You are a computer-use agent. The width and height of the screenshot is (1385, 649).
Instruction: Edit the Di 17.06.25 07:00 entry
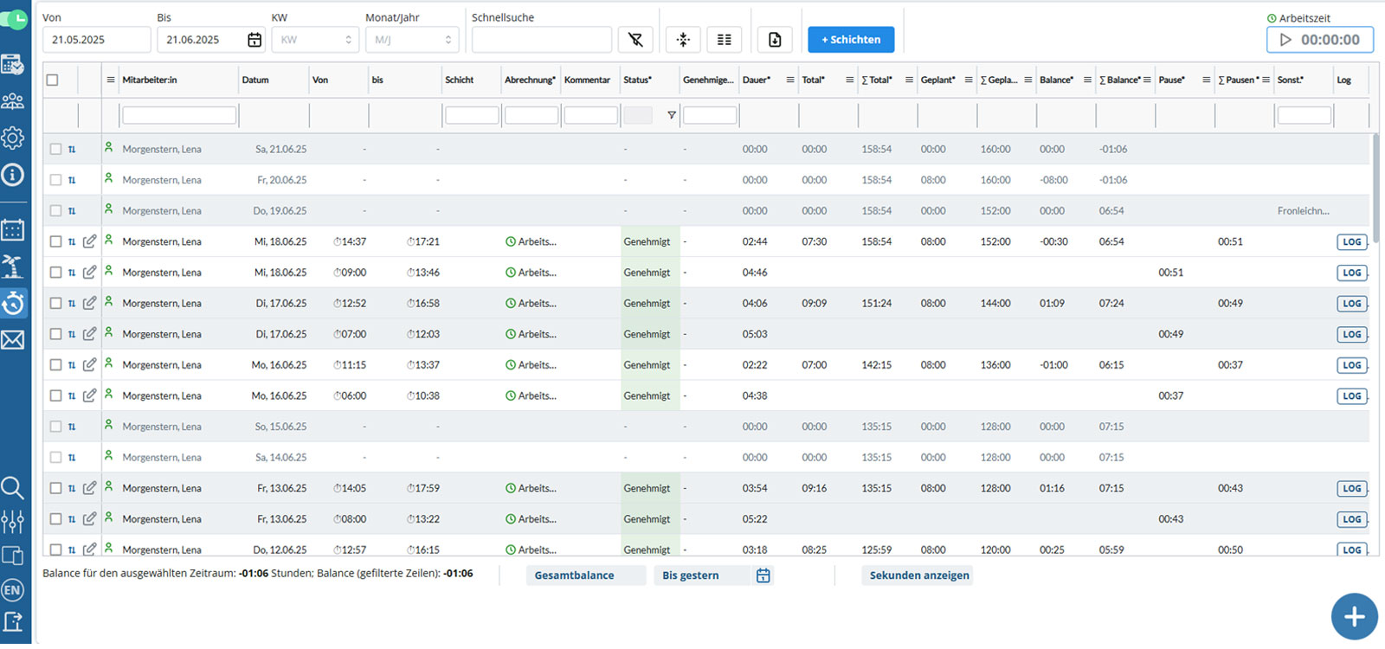click(x=89, y=334)
